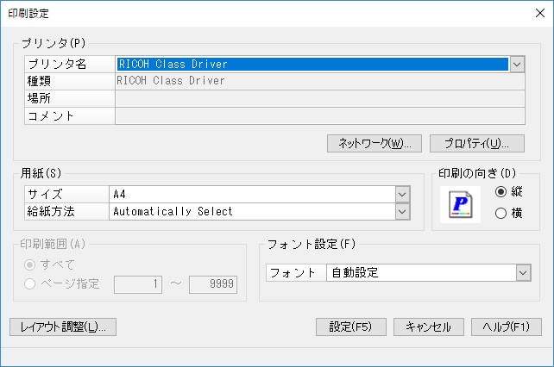Expand the 給紙方法 paper source dropdown
The height and width of the screenshot is (367, 554).
point(402,212)
